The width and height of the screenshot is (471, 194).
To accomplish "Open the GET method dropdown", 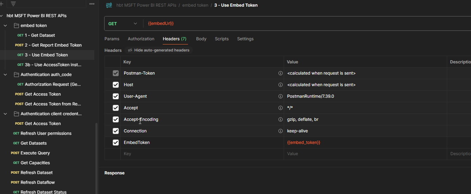I will (123, 23).
